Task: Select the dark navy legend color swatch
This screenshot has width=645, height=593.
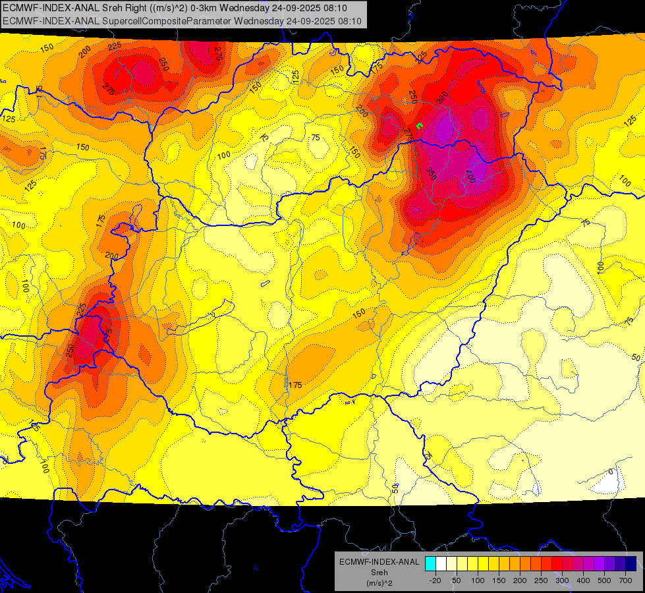Action: click(x=631, y=564)
